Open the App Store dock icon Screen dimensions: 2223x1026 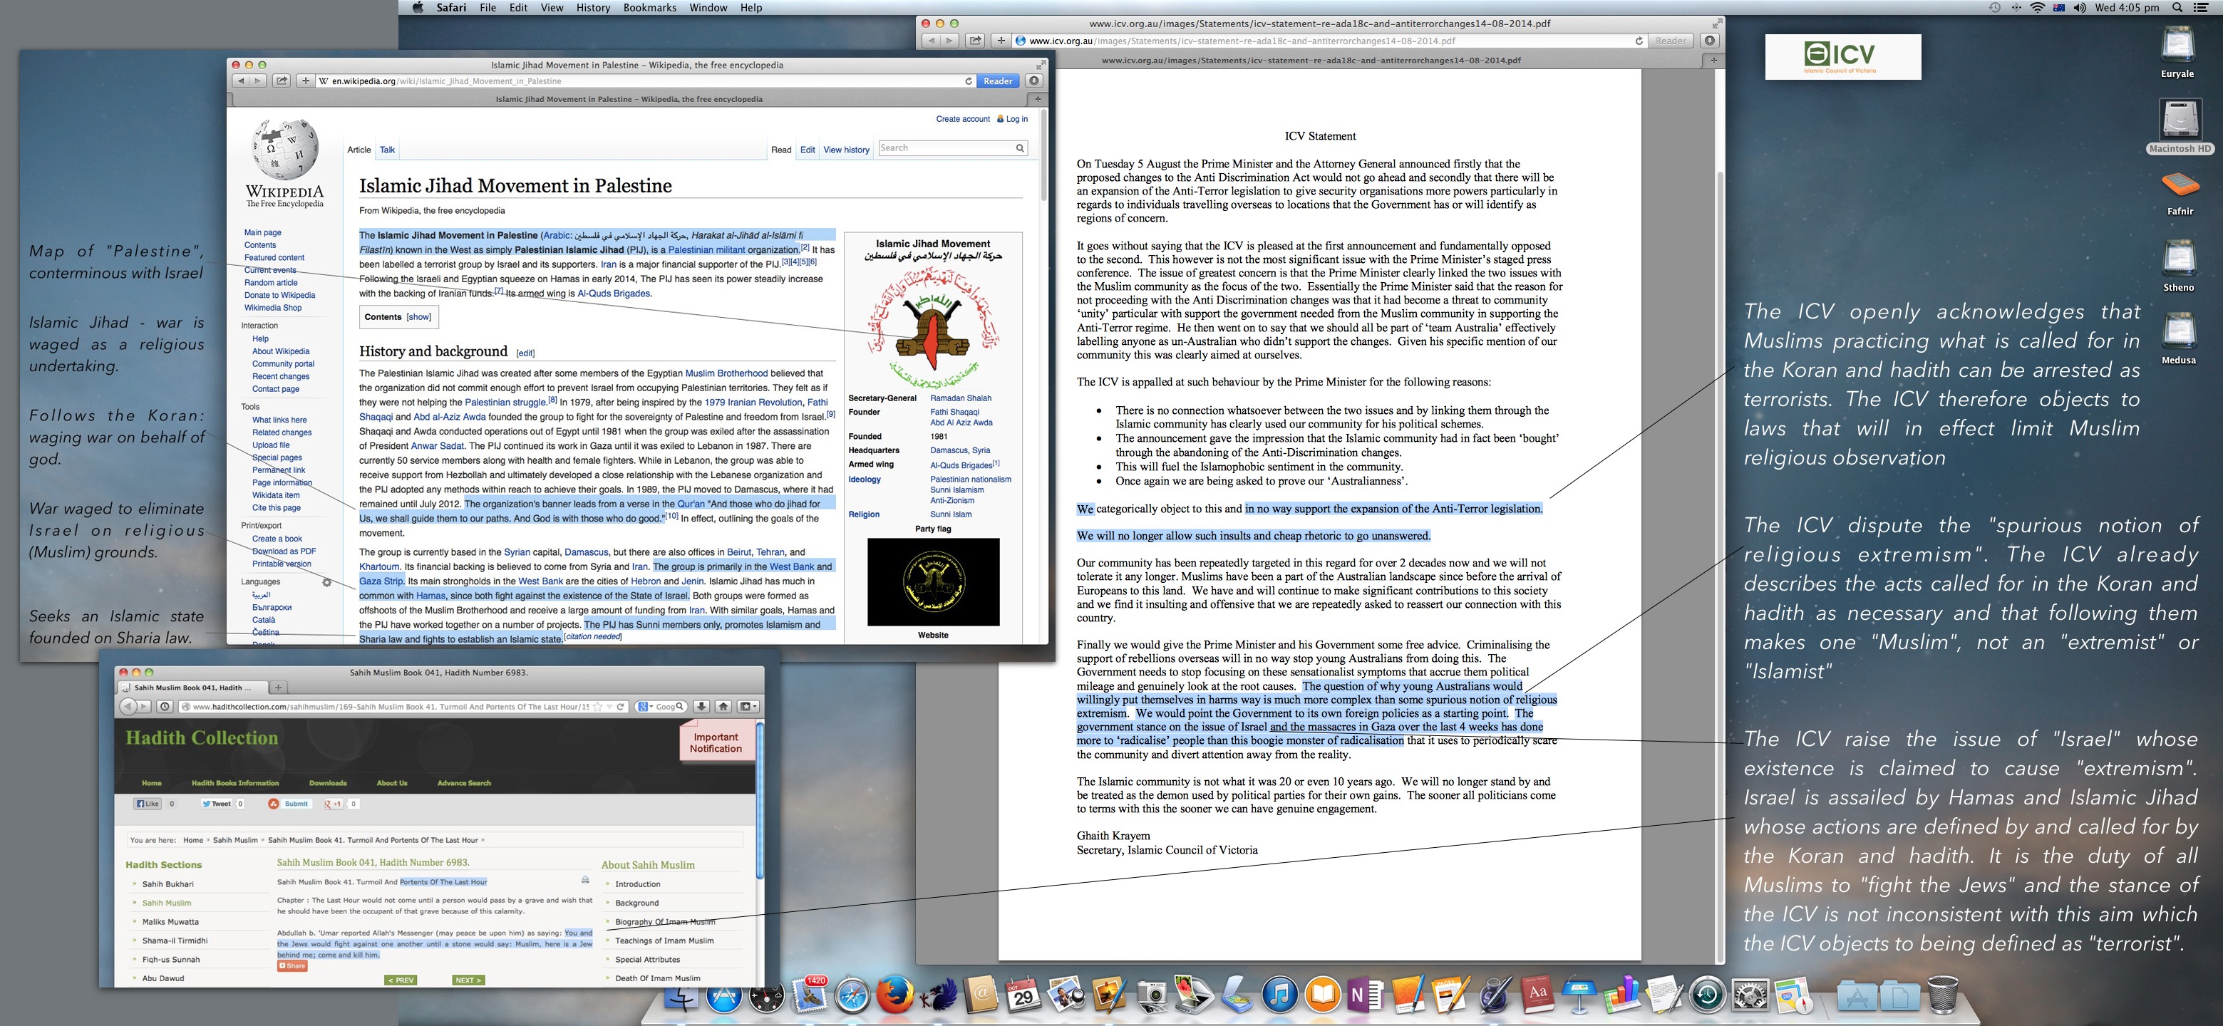coord(724,997)
